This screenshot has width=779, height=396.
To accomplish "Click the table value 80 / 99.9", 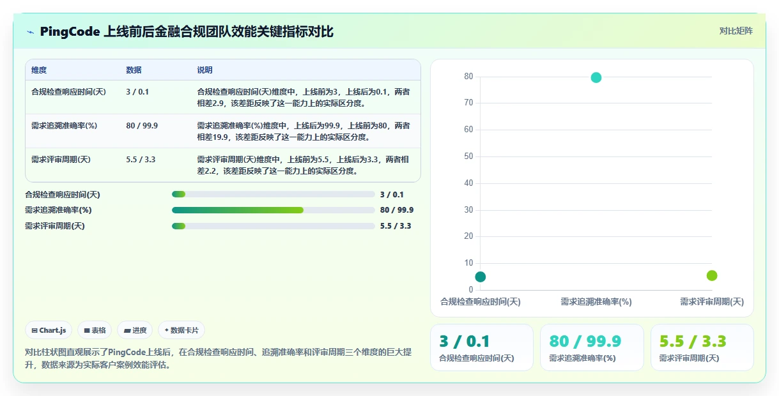I will pyautogui.click(x=142, y=126).
